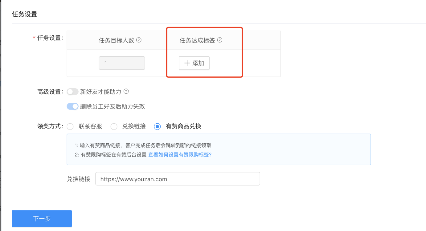Click help icon beside 新好友才能助力
Viewport: 426px width, 231px height.
(126, 91)
